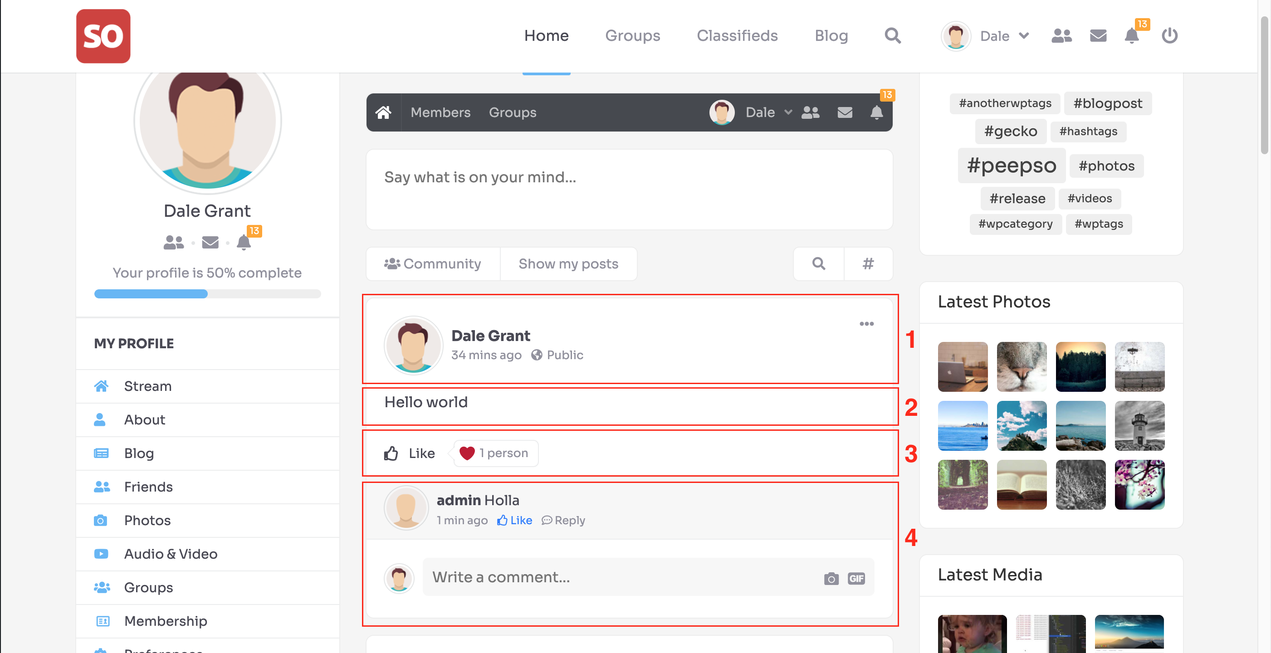Open the cat nose photo thumbnail
The height and width of the screenshot is (653, 1271).
click(x=1022, y=367)
